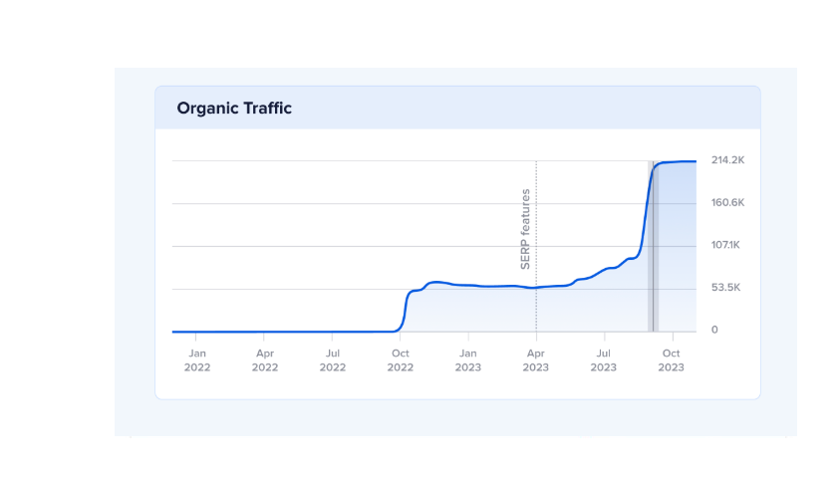Click the Apr 2023 date label
Screen dimensions: 837x478
point(536,360)
